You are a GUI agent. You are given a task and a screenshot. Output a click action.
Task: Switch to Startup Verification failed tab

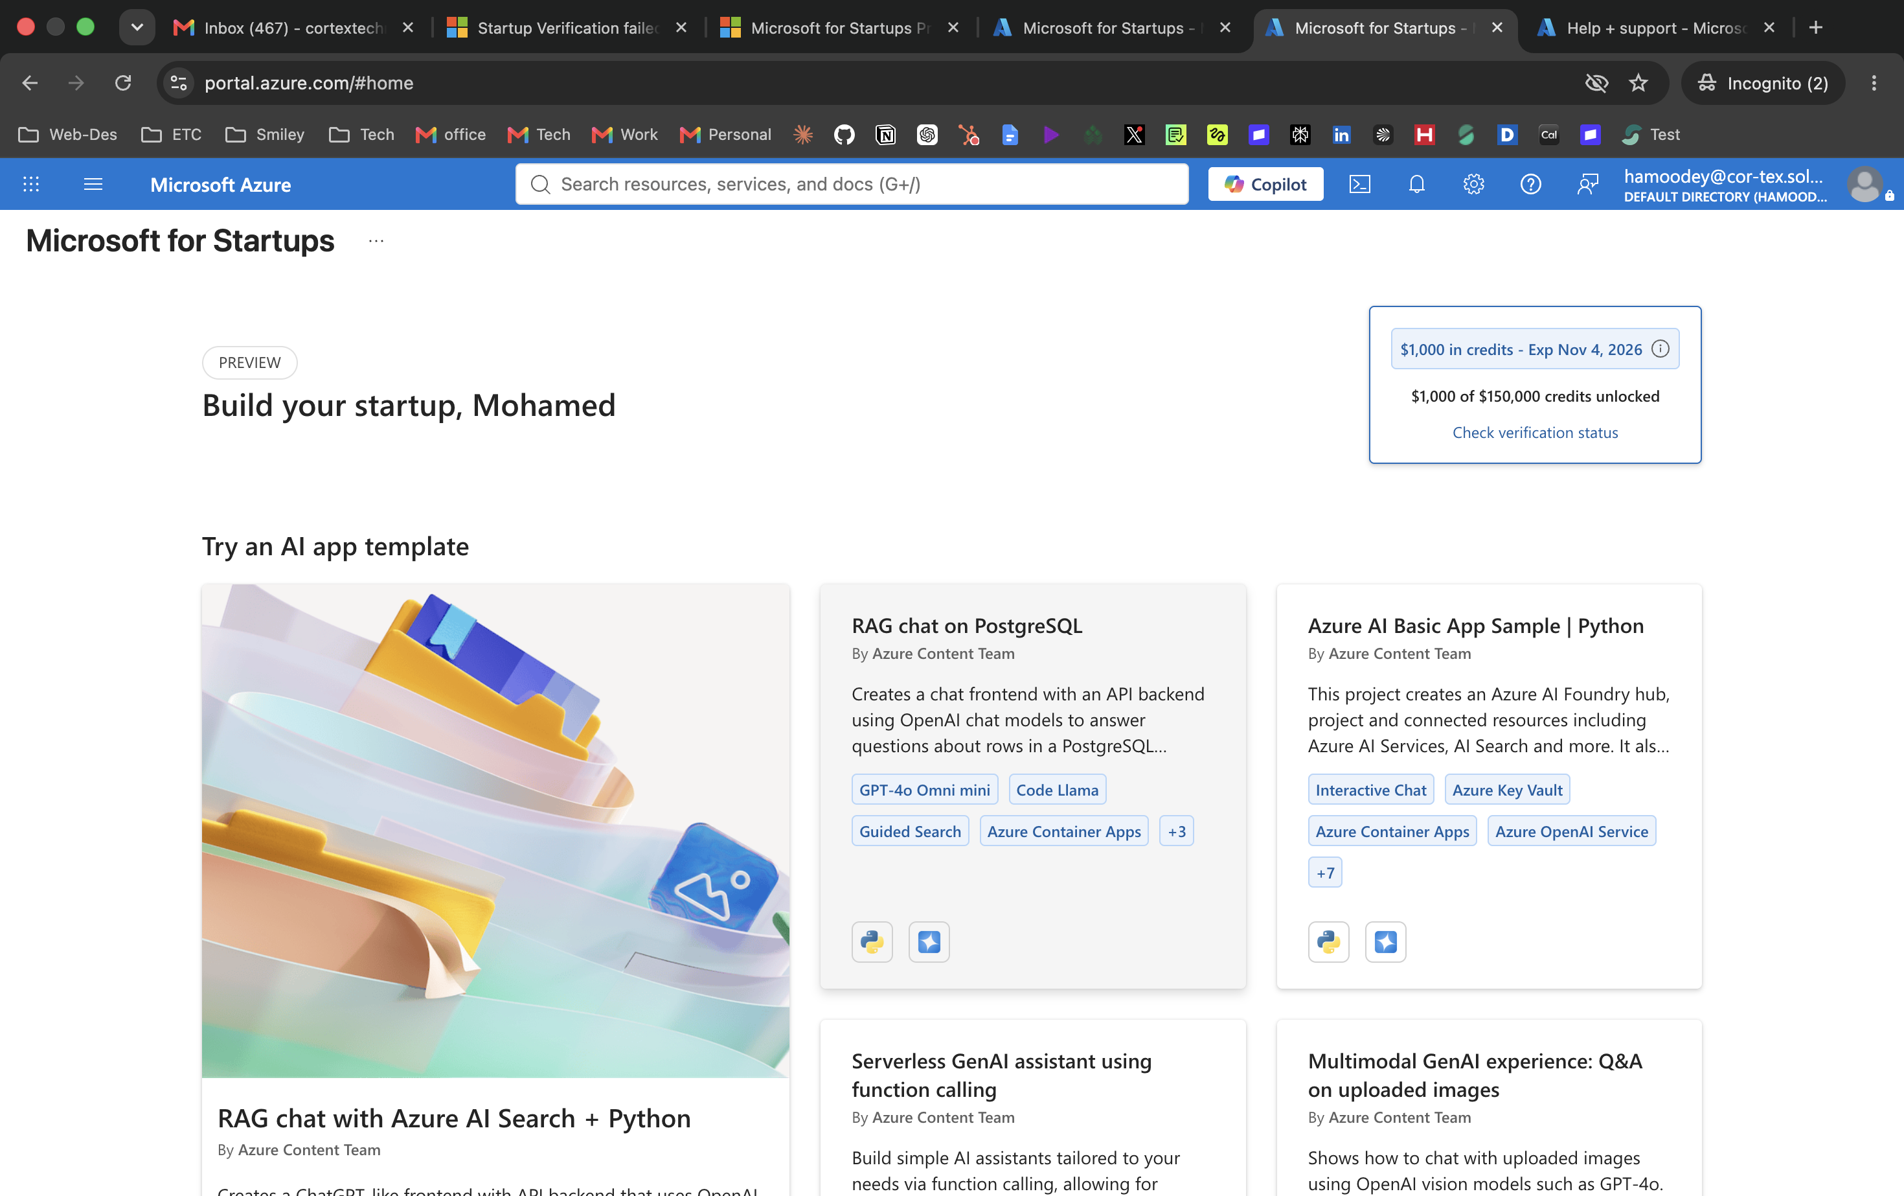[x=566, y=28]
